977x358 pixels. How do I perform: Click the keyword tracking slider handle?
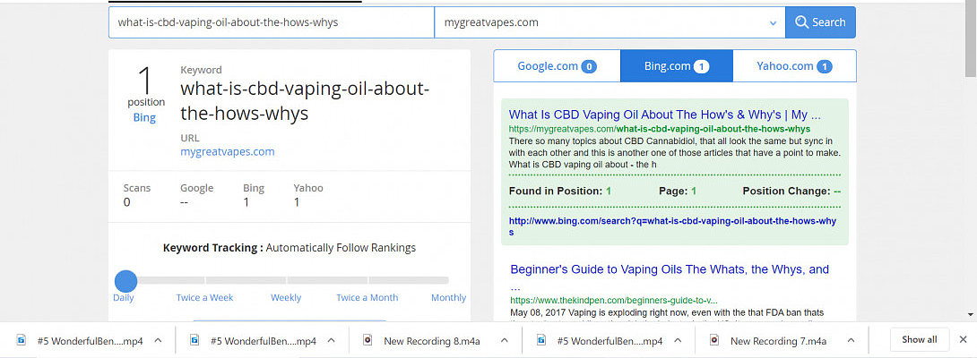125,280
